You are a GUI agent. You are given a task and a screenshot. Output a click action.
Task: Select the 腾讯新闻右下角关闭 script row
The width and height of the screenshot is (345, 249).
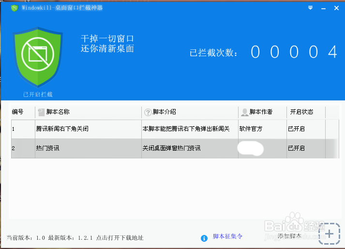(175, 129)
